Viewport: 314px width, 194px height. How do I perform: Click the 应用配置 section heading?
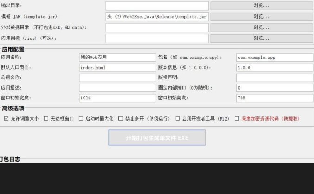(x=13, y=49)
